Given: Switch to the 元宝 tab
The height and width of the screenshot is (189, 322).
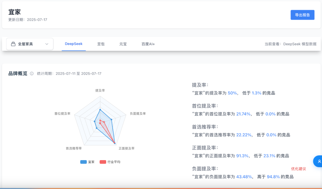Looking at the screenshot, I should (x=123, y=44).
